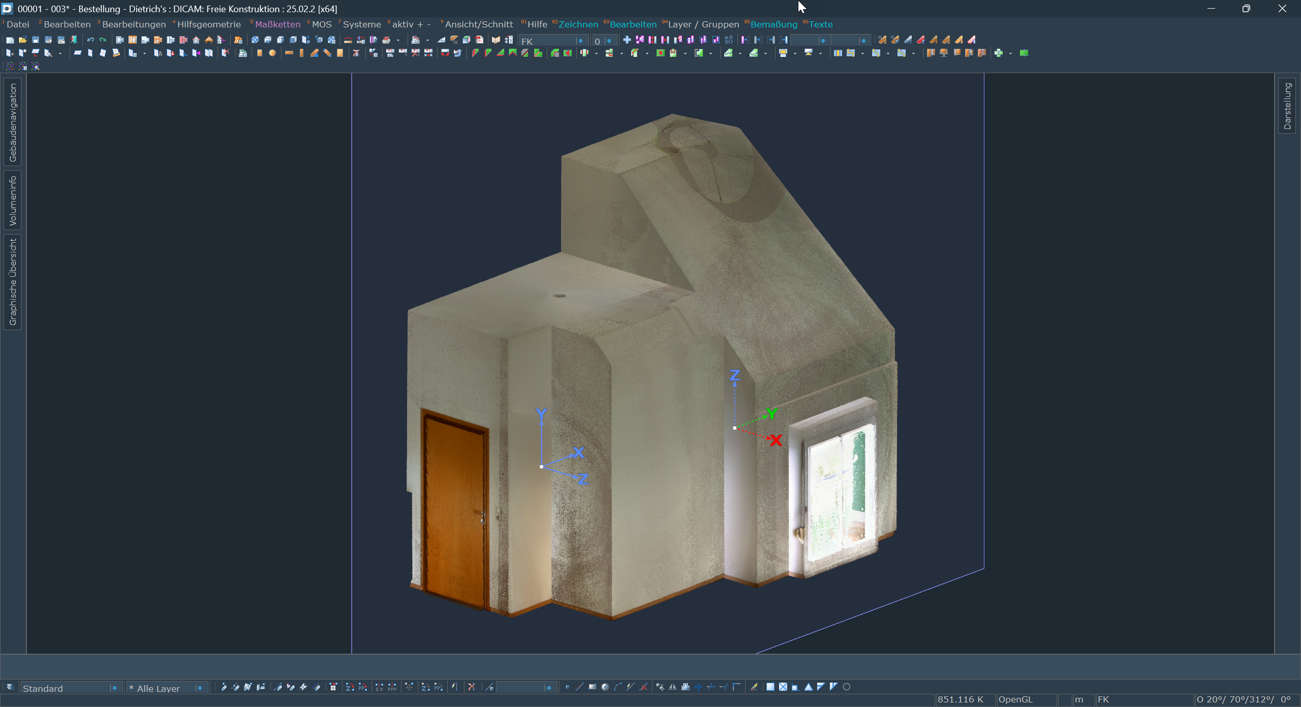The image size is (1301, 707).
Task: Click the house building icon in toolbar
Action: click(x=196, y=40)
